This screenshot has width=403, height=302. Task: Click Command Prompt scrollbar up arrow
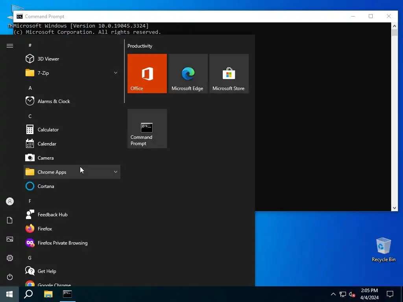click(x=394, y=26)
